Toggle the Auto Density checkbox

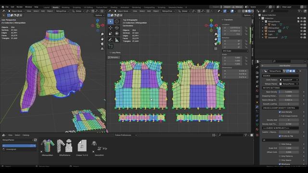[280, 112]
